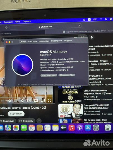Open the Самые сливки шансона thumbnail
The width and height of the screenshot is (113, 150).
(x=70, y=96)
